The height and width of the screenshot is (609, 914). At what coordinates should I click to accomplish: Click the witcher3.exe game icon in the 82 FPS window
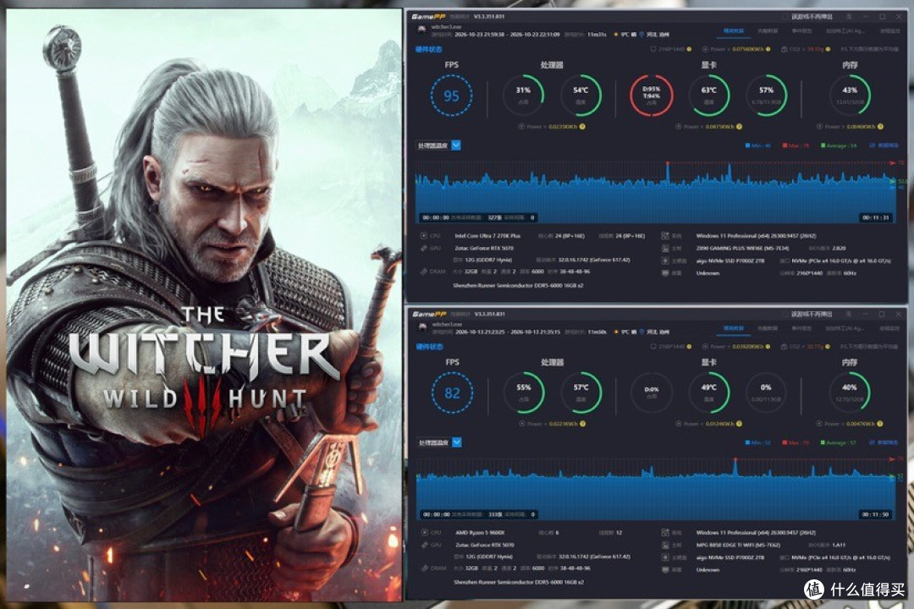pyautogui.click(x=422, y=327)
